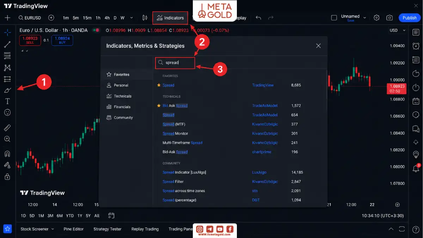Open the emoji icons tool
Viewport: 423px width, 238px height.
coord(7,112)
